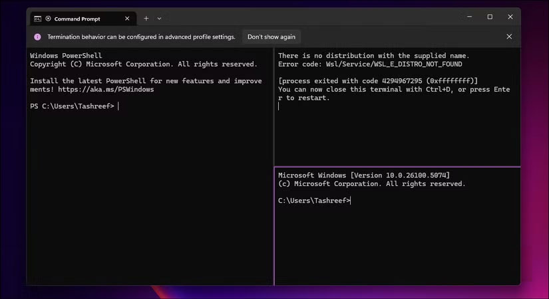The height and width of the screenshot is (299, 549).
Task: Click 'Copyright (C) Microsoft Corporation' line in PowerShell pane
Action: pyautogui.click(x=144, y=64)
